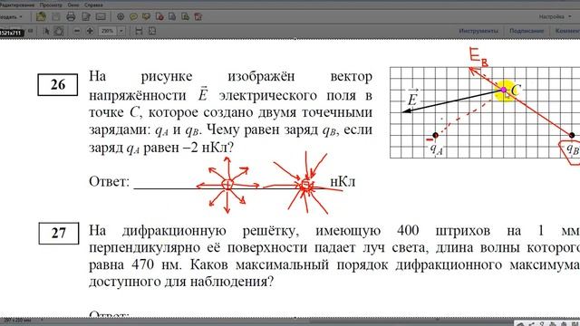Click the qB charge dot on grid

pyautogui.click(x=572, y=135)
